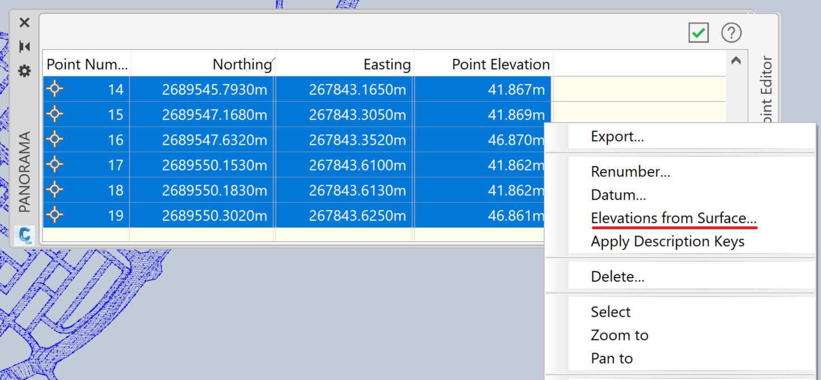Viewport: 821px width, 380px height.
Task: Open help question mark icon
Action: click(731, 33)
